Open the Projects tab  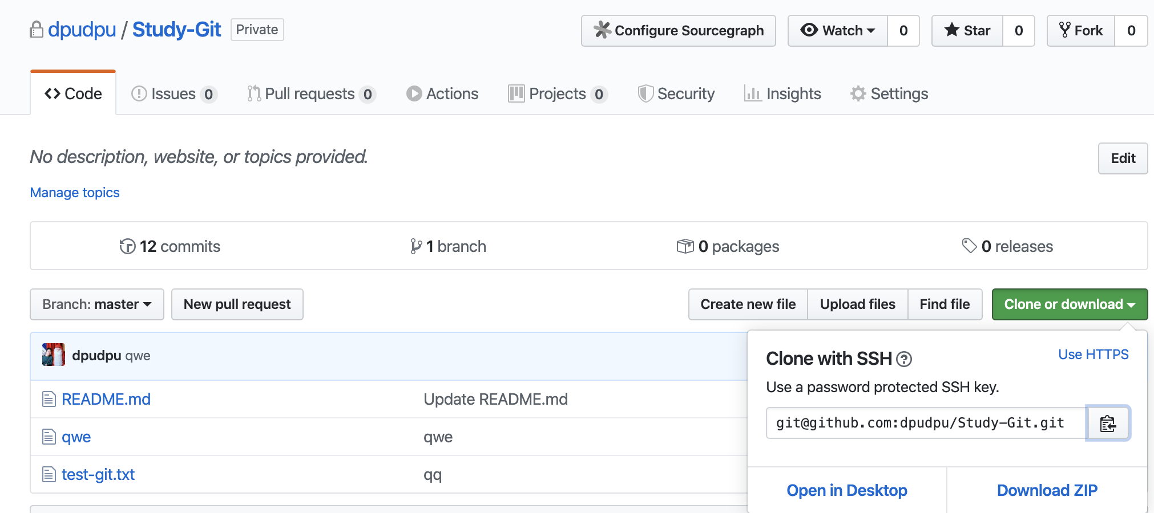pyautogui.click(x=558, y=94)
